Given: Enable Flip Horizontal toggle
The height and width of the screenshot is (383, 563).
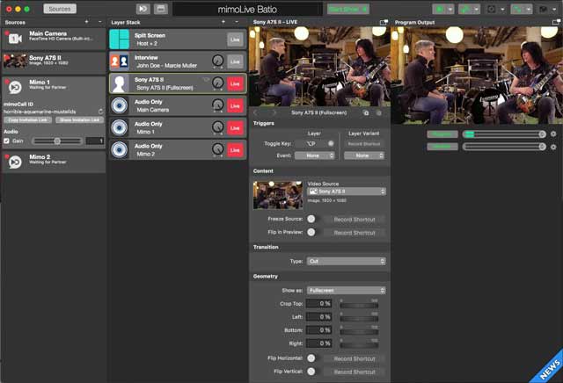Looking at the screenshot, I should pyautogui.click(x=311, y=358).
